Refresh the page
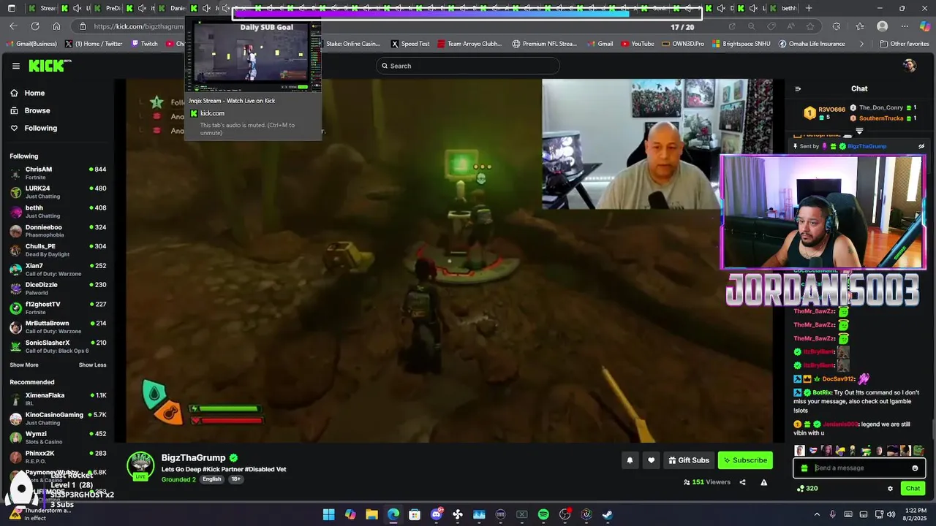Screen dimensions: 936x526 coord(35,26)
